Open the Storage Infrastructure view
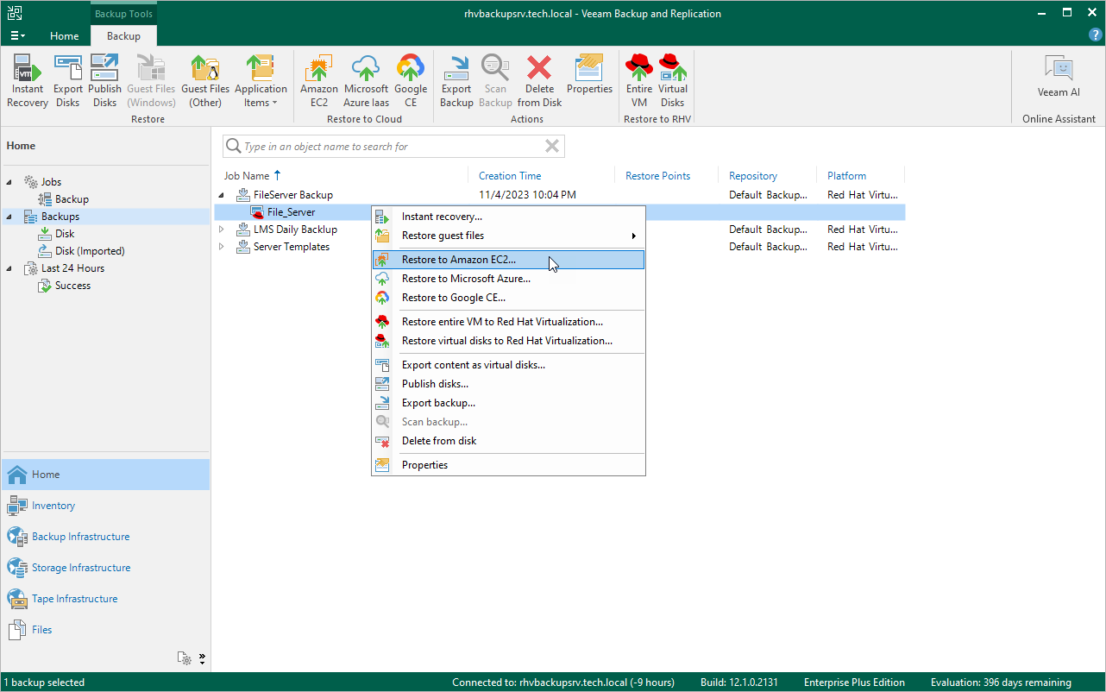1106x692 pixels. (105, 568)
